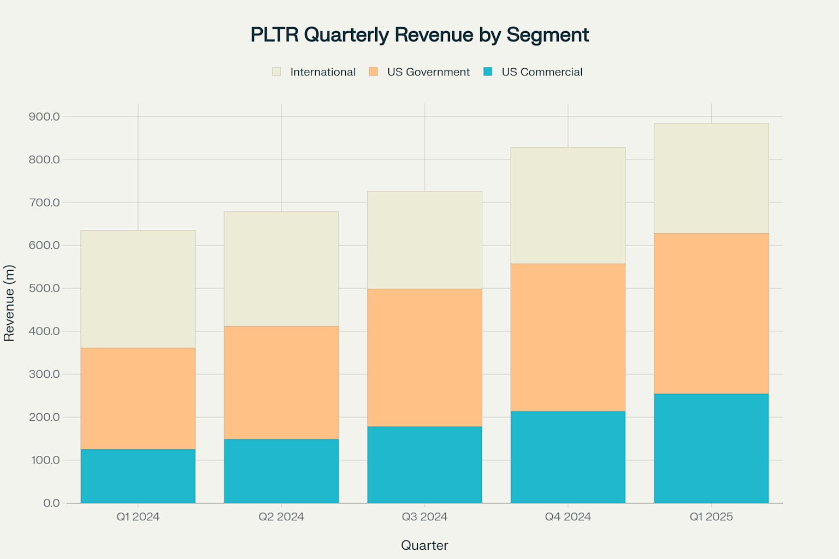Screen dimensions: 839x559
Task: Click the 900.0 y-axis tick label
Action: [44, 116]
